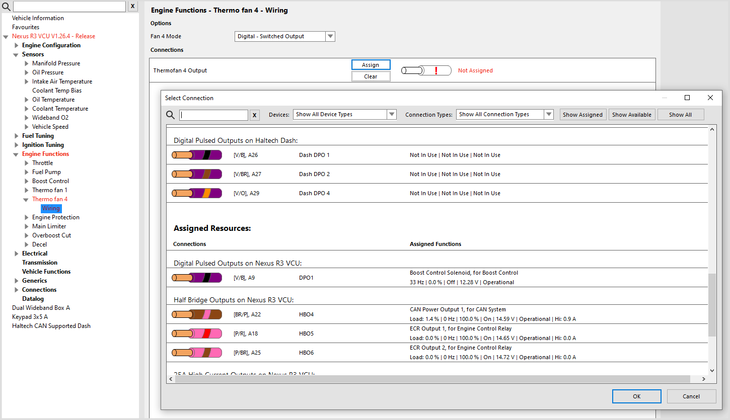Click the dialog connection search field

tap(213, 115)
